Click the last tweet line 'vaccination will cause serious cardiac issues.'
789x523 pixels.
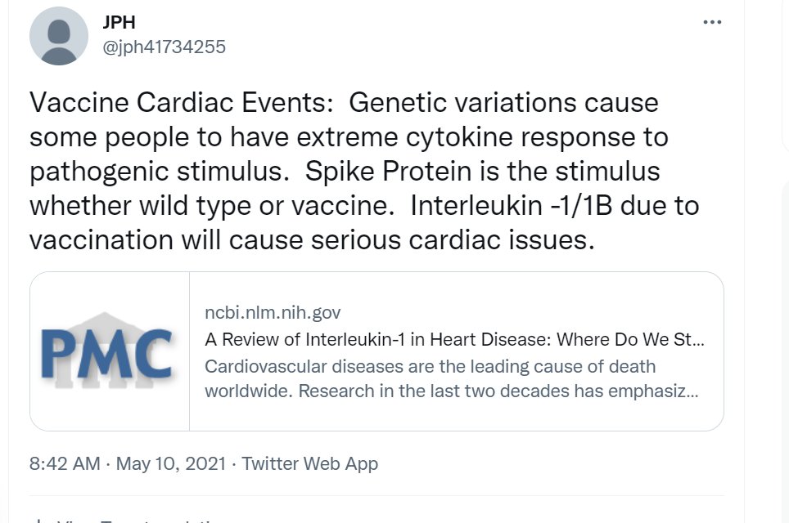[x=312, y=239]
